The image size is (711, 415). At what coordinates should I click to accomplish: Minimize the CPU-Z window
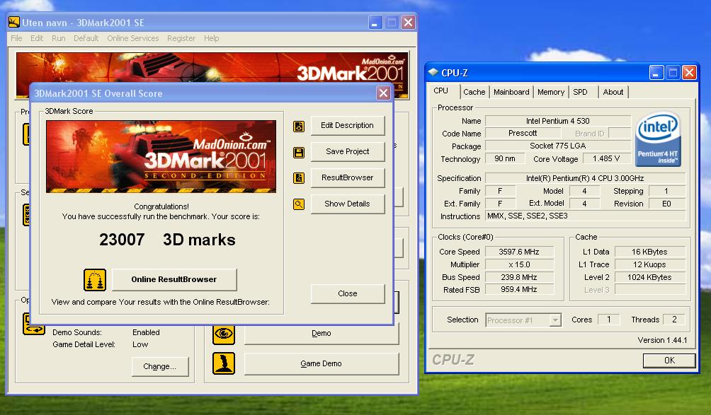click(656, 72)
